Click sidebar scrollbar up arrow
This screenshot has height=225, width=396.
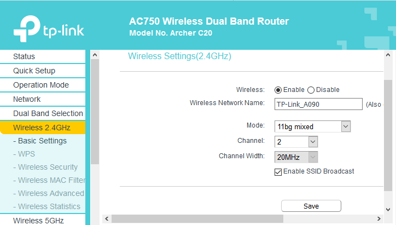(x=95, y=55)
